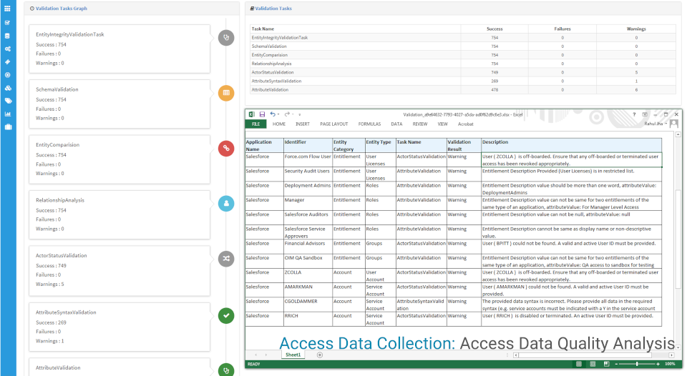Click the 100% zoom level

(670, 364)
